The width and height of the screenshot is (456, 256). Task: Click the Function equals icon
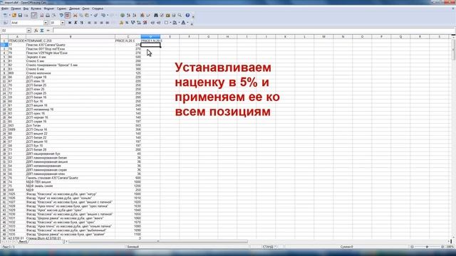point(48,31)
